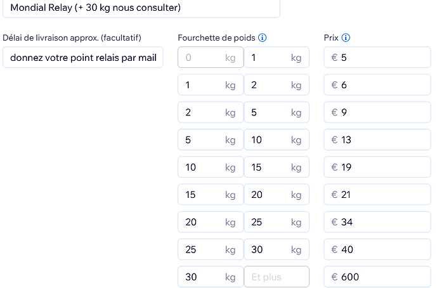Click the Mondial Relay name field
This screenshot has width=437, height=288.
click(140, 8)
